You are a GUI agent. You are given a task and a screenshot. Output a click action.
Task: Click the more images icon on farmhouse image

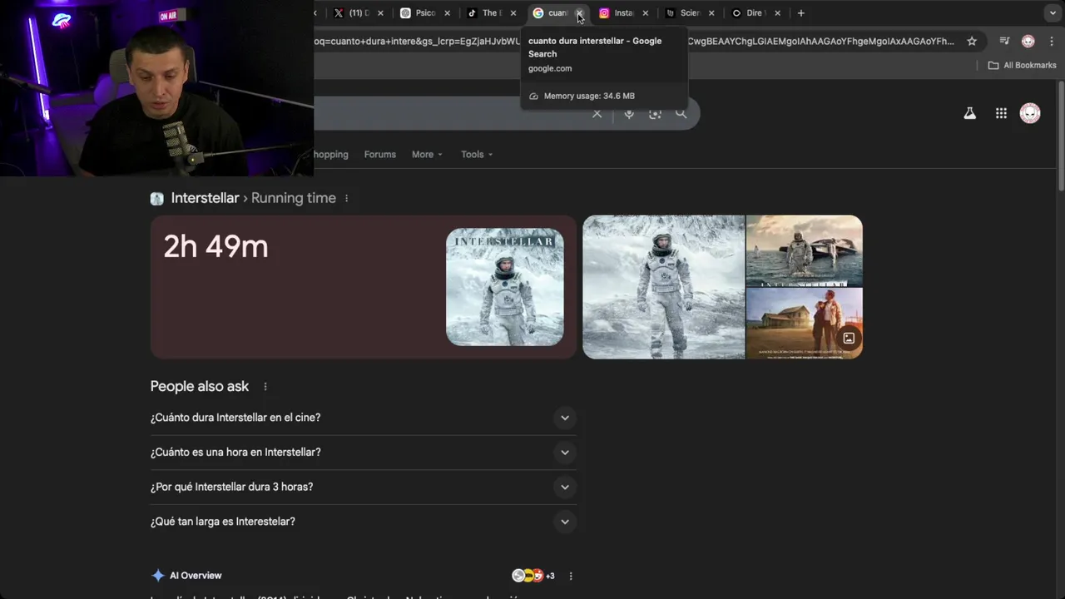tap(849, 339)
